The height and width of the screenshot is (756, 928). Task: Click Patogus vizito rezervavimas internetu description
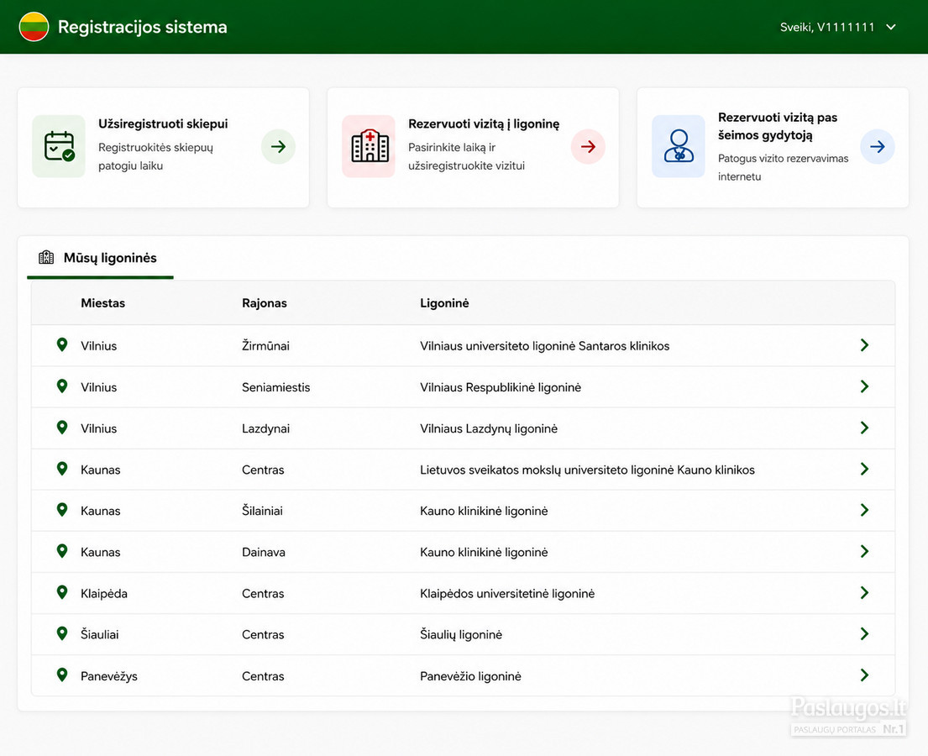[x=783, y=167]
